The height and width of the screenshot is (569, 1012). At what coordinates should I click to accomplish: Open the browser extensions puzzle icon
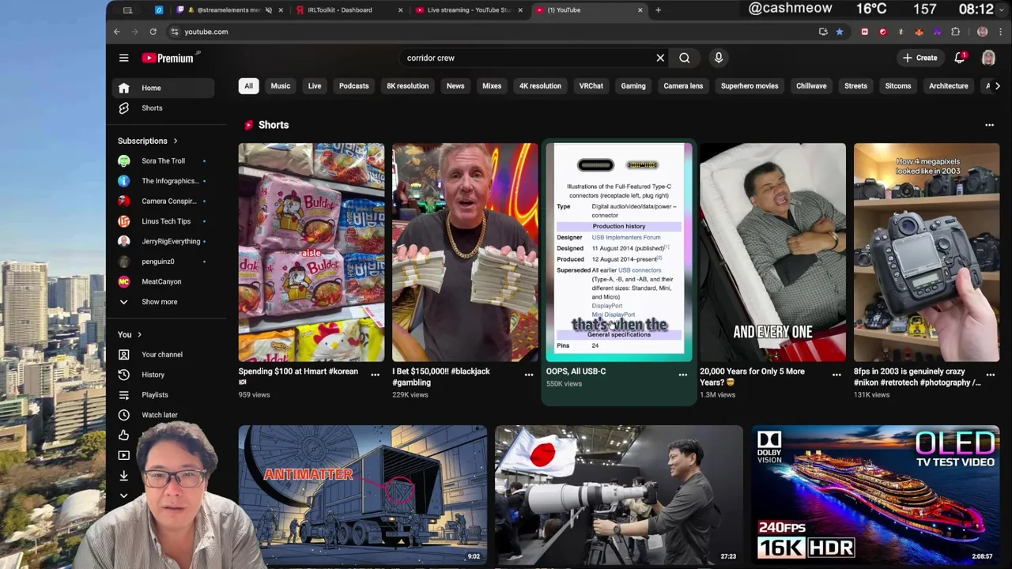[955, 32]
